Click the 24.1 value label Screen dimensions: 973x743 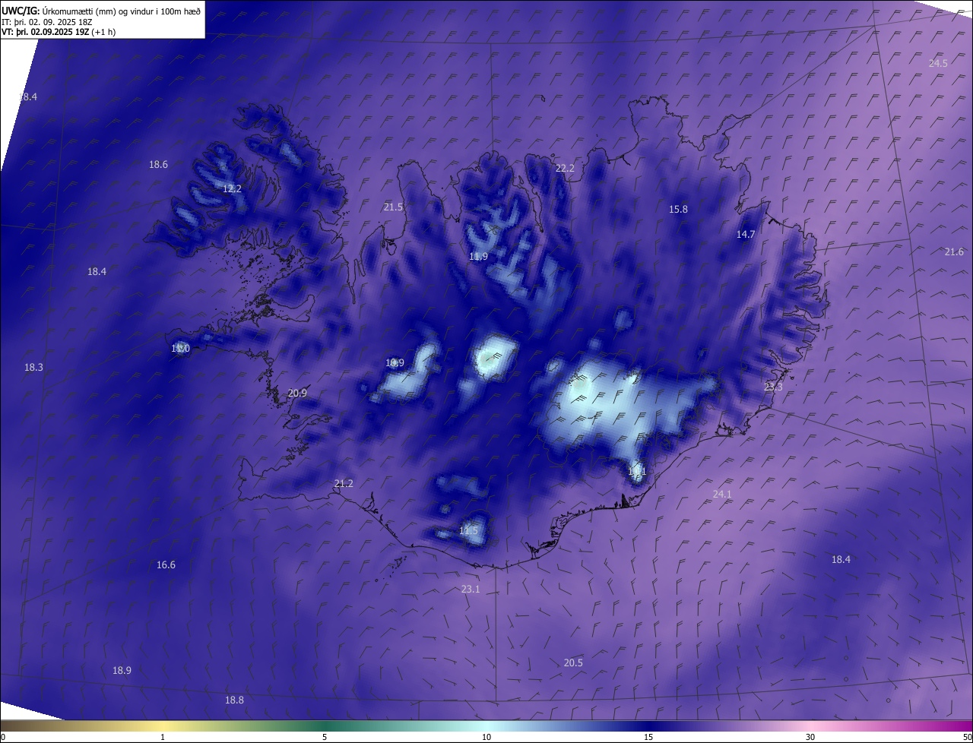tap(722, 494)
